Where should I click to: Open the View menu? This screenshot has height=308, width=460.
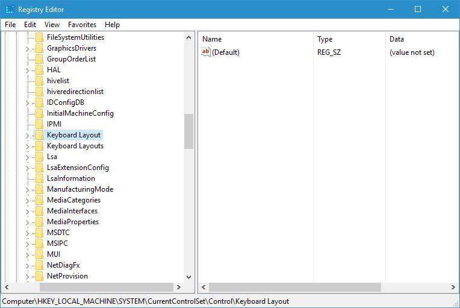52,25
